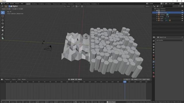Click the BezierCircle curve icon in outliner
Screen dimensions: 184x103
(x=159, y=13)
